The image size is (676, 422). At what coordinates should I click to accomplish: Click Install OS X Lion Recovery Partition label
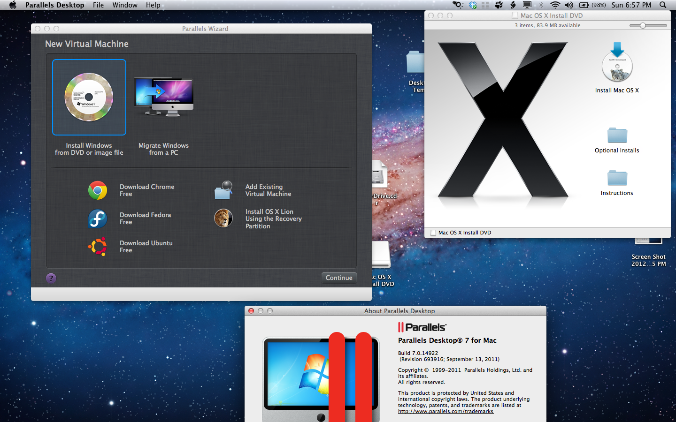[x=273, y=219]
